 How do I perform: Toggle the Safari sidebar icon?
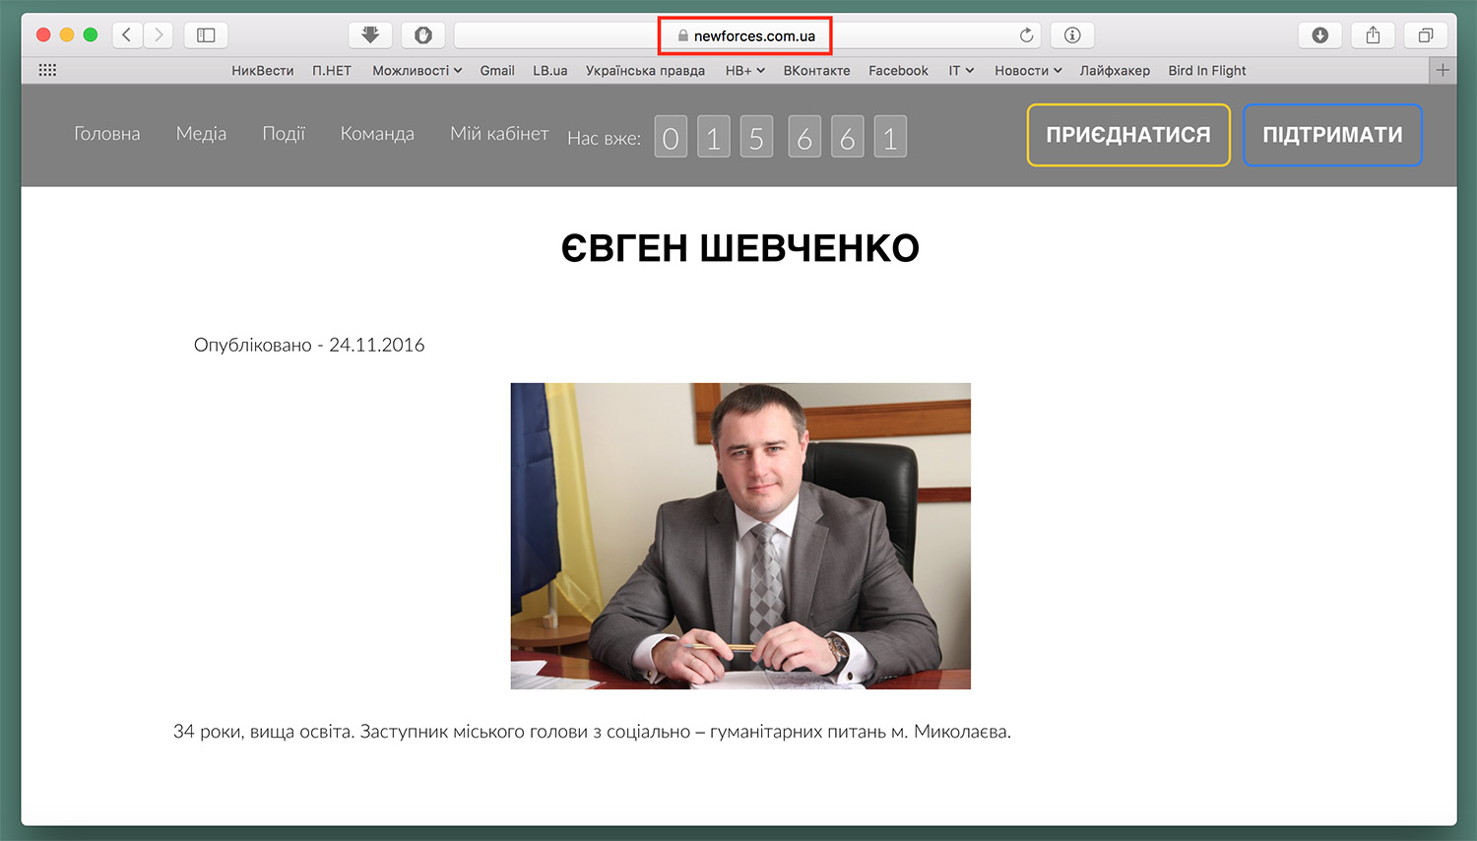(x=206, y=35)
